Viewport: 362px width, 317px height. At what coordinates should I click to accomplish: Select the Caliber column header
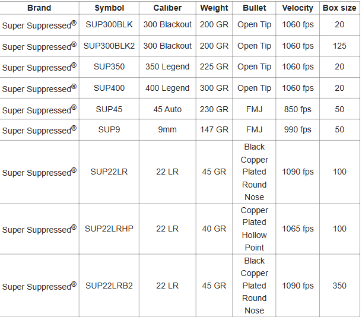[x=167, y=8]
